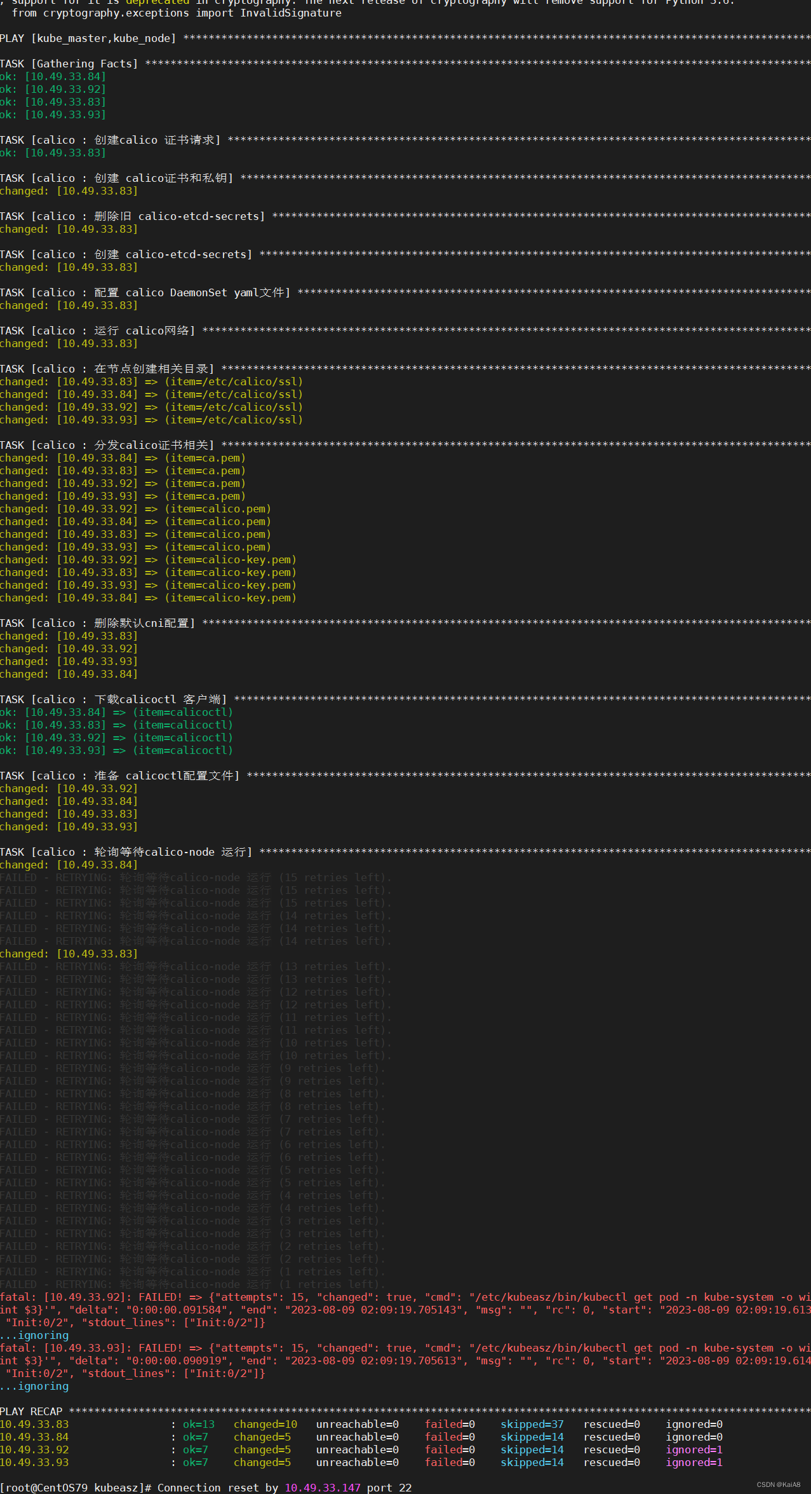Select 'skipped=14' in the 10.49.33.84 recap row

(532, 1437)
